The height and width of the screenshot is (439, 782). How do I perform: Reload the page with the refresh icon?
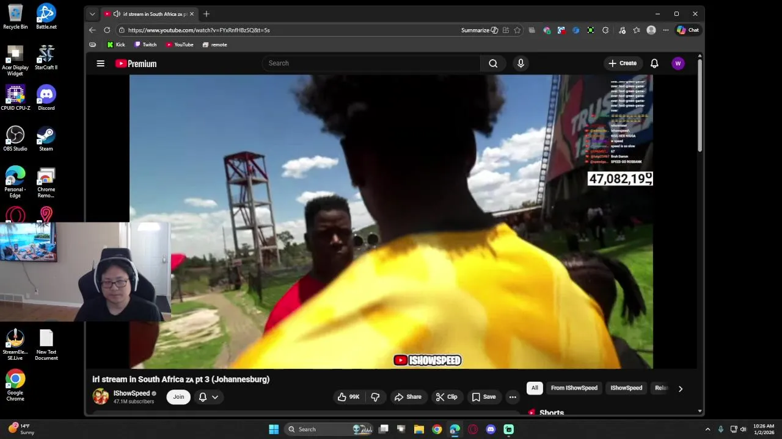pos(107,30)
